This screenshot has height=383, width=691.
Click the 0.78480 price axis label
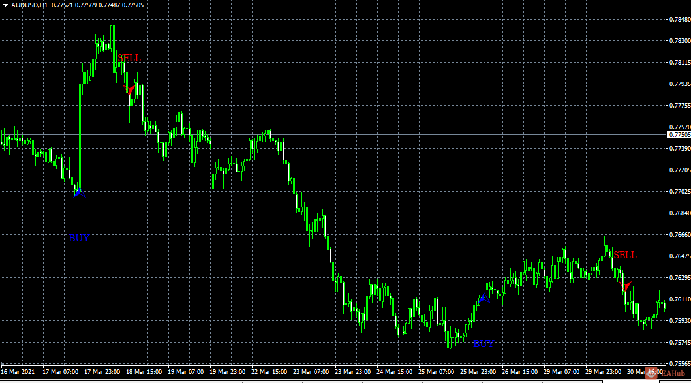[x=679, y=20]
